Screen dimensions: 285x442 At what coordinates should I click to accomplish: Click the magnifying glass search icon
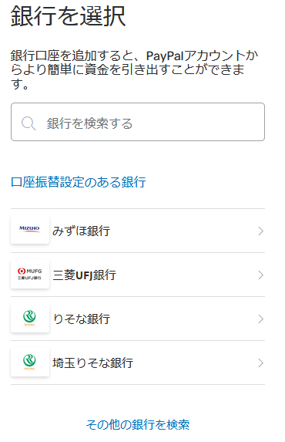click(x=28, y=123)
